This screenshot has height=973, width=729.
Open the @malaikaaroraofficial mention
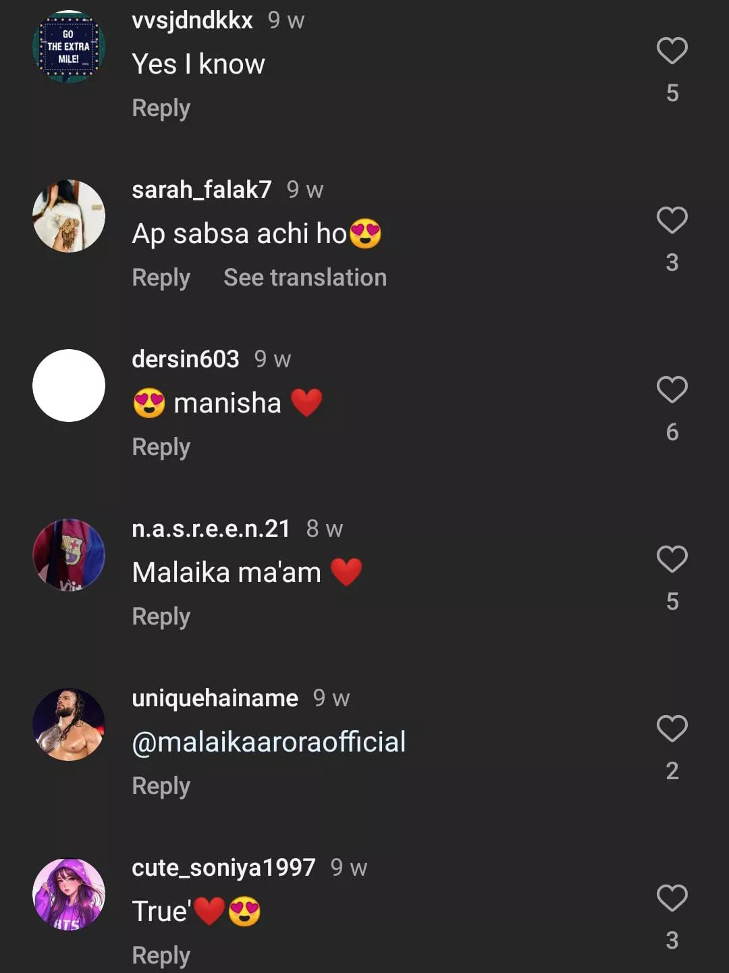pyautogui.click(x=269, y=742)
